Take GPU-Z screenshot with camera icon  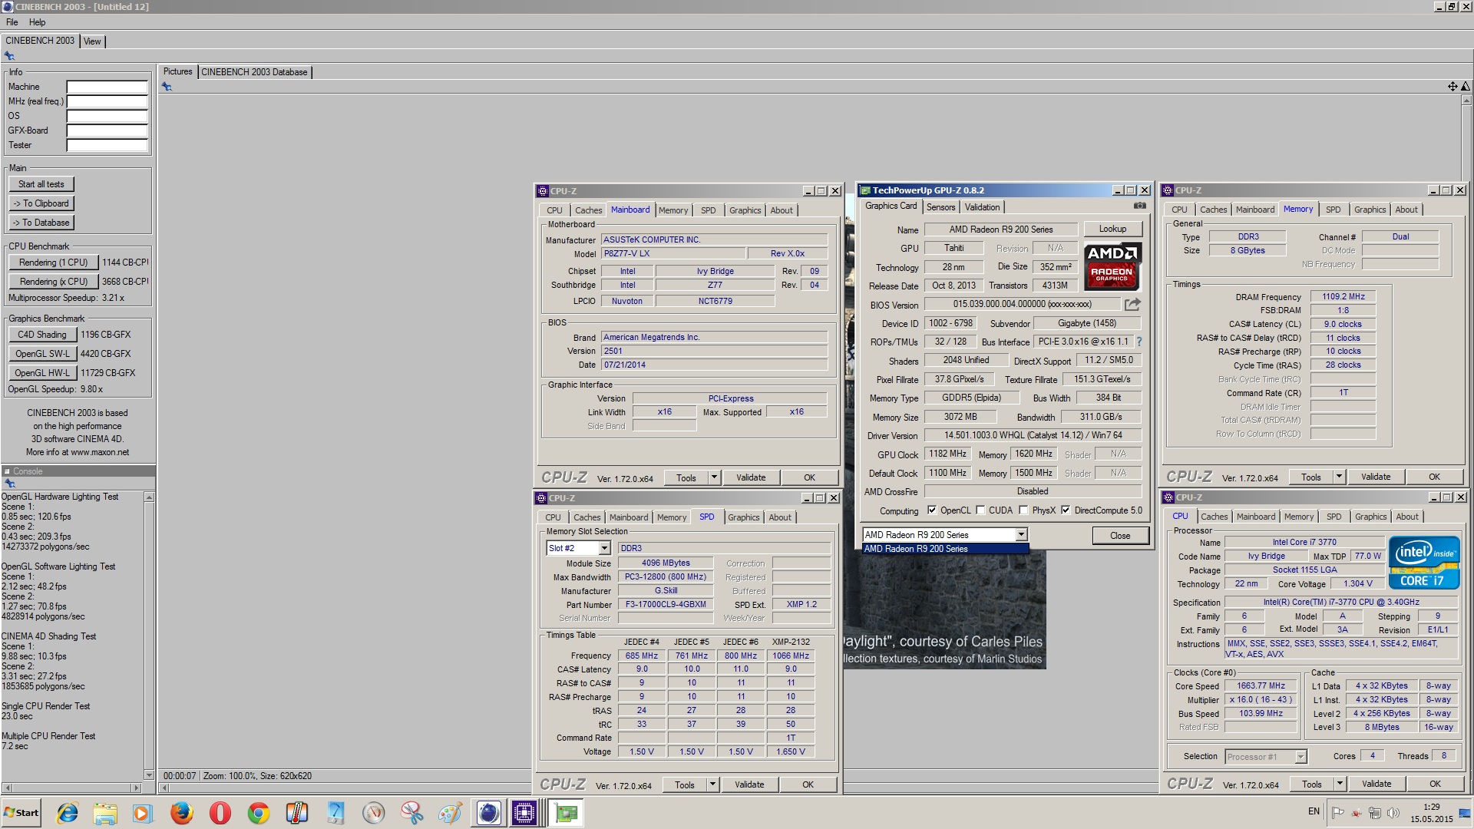pyautogui.click(x=1140, y=206)
